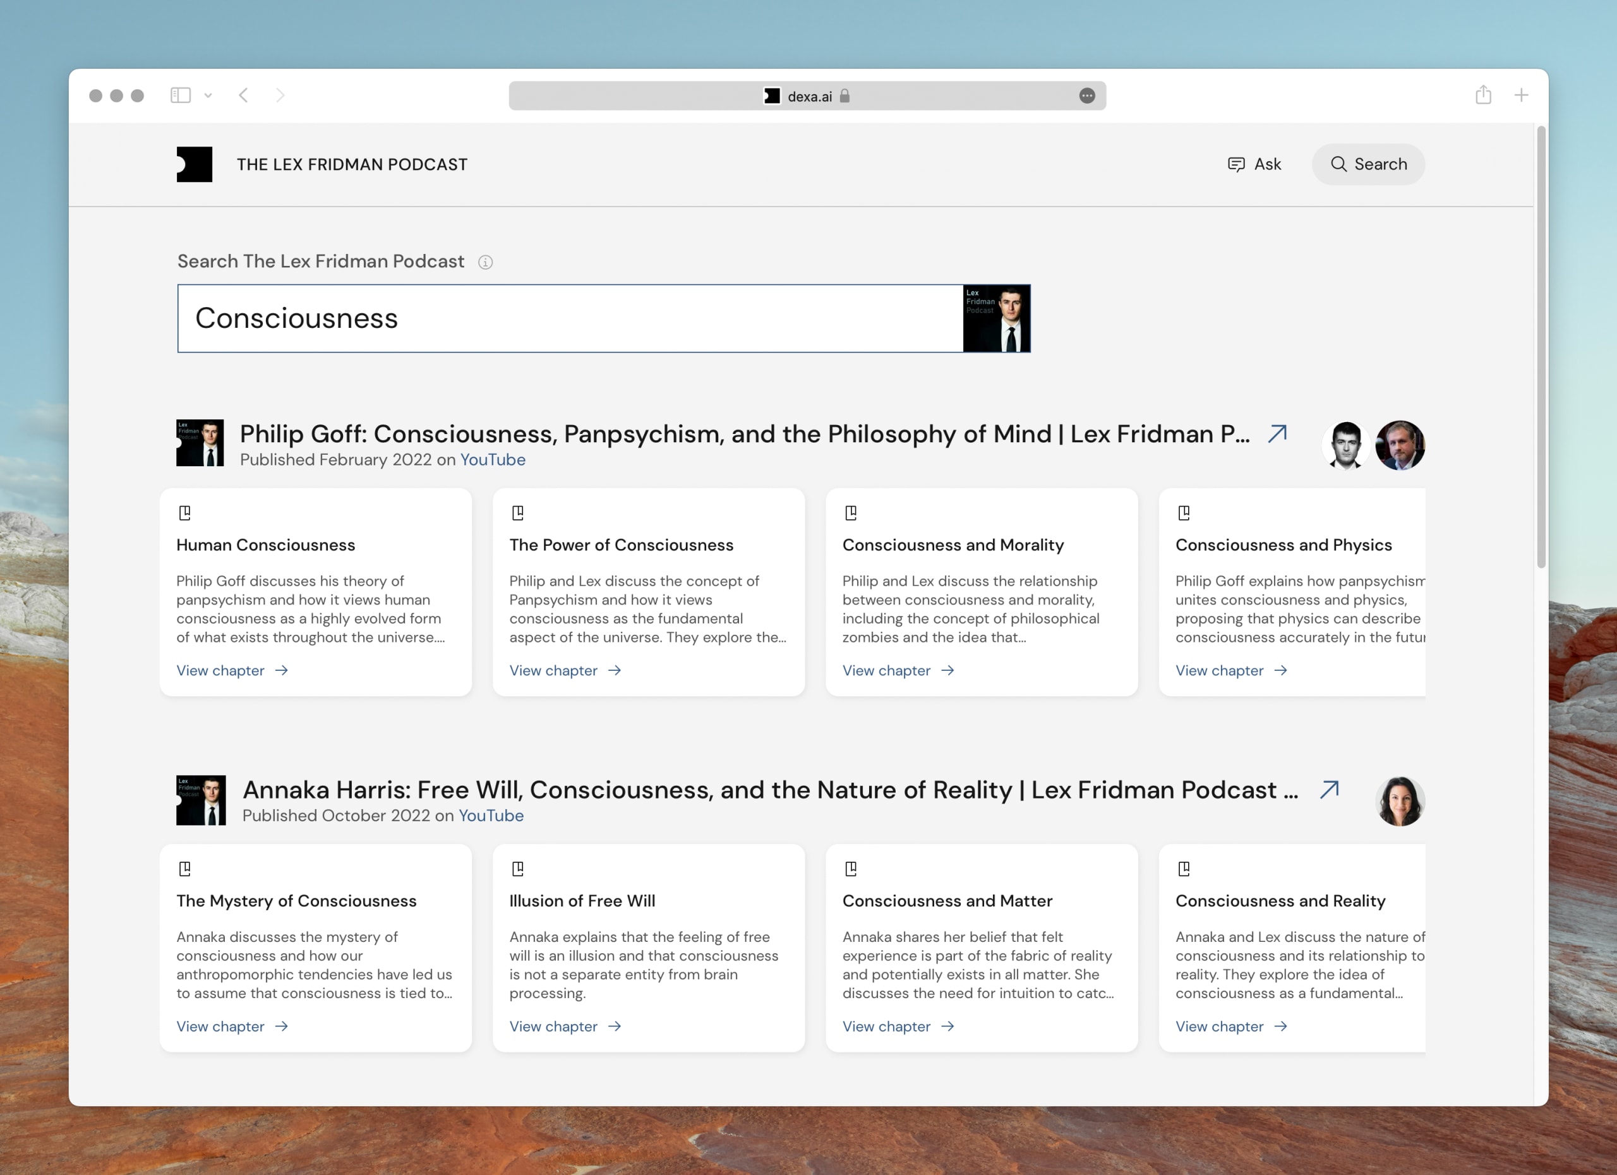
Task: Open Annaka Harris episode title link
Action: pyautogui.click(x=770, y=790)
